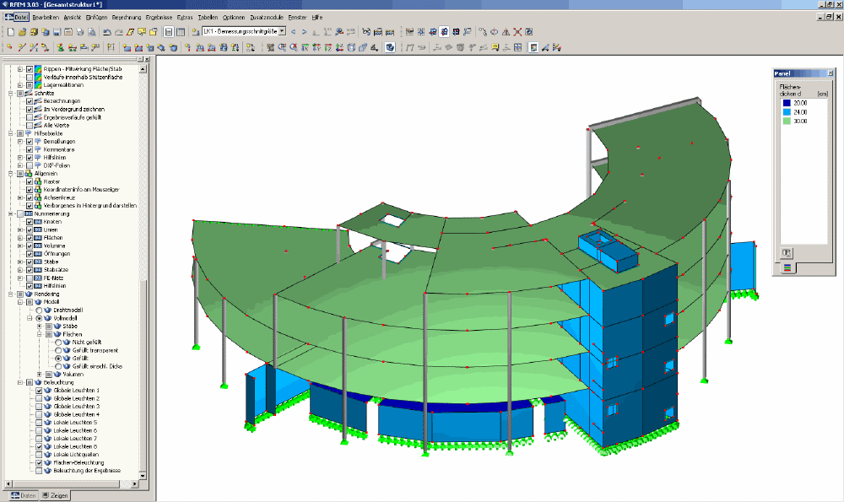Save the current structure using the disk icon

coord(57,31)
